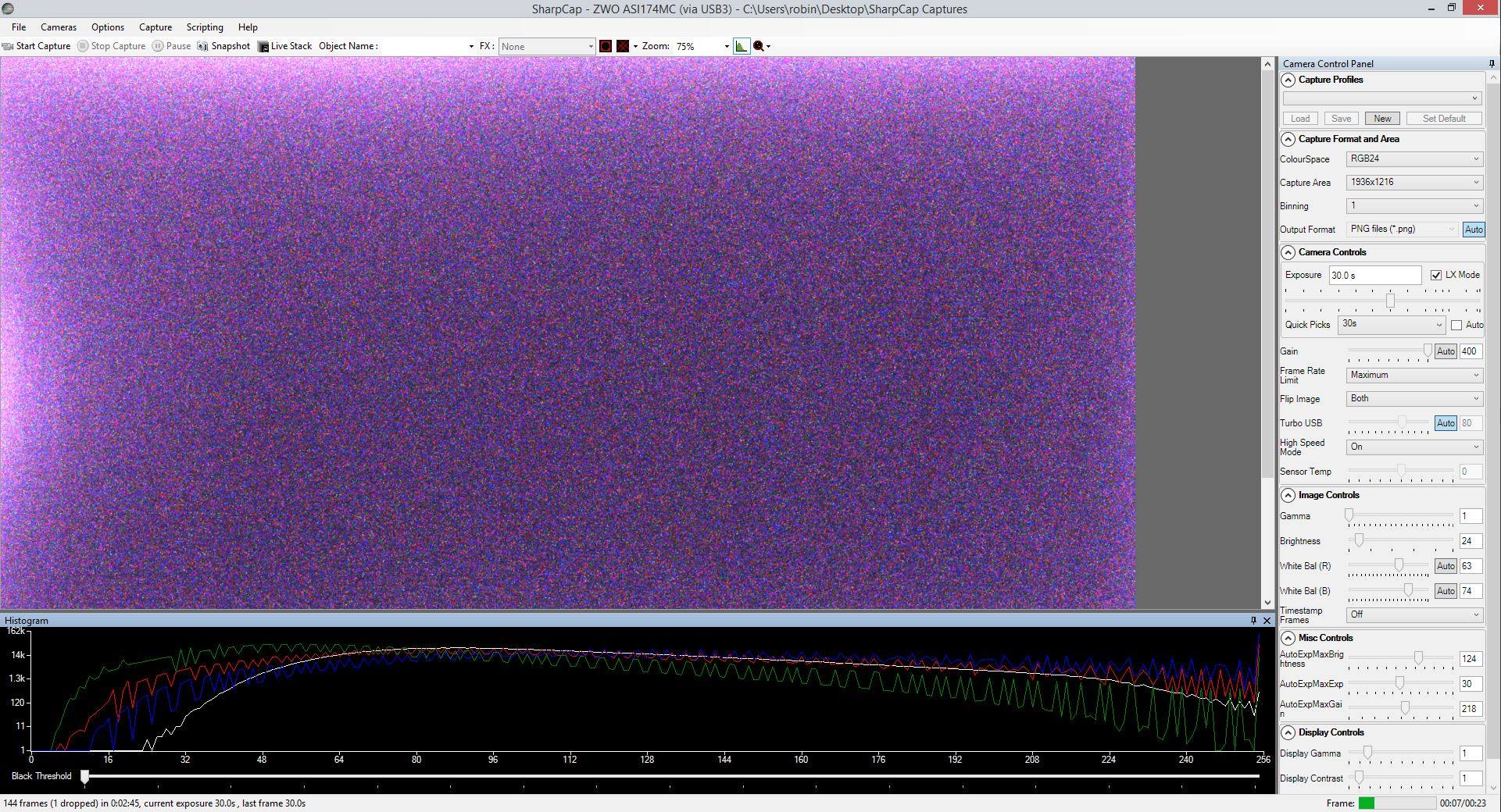Toggle the histogram display toolbar icon
Screen dimensions: 1501x812
741,46
